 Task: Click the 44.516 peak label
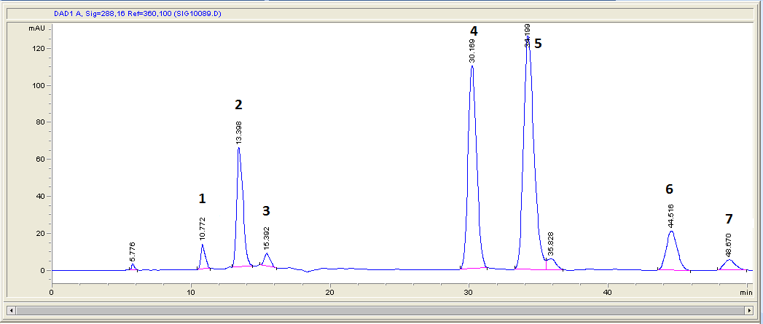(x=670, y=217)
